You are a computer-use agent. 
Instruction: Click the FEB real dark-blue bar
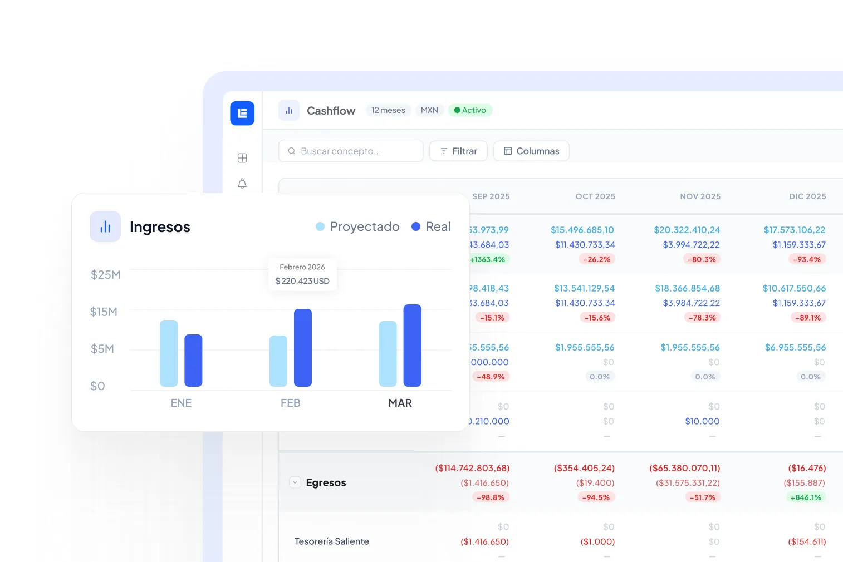[303, 348]
